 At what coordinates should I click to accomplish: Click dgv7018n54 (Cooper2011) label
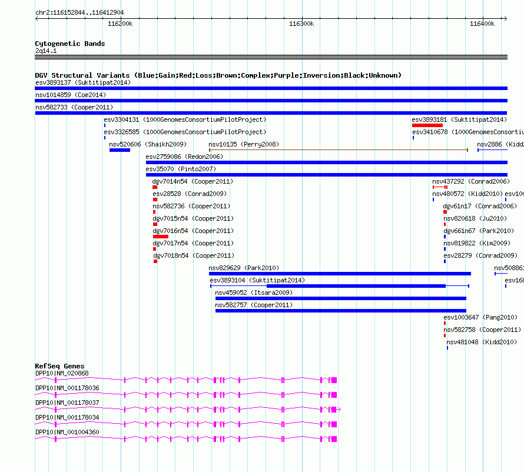(x=194, y=255)
